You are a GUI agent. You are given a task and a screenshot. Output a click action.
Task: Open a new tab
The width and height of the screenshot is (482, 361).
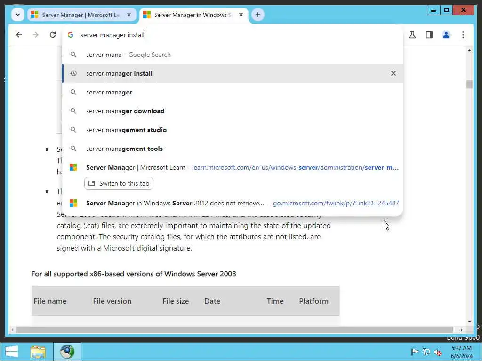click(x=257, y=15)
